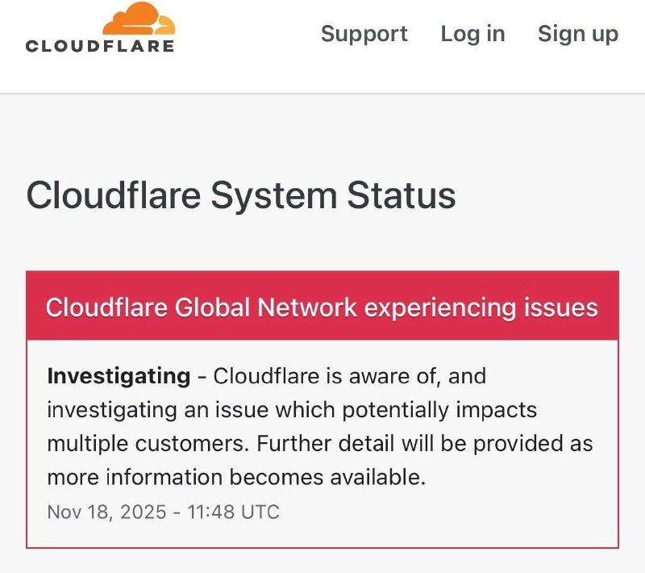Click the Cloudflare System Status heading
Screen dimensions: 645x573
pyautogui.click(x=241, y=196)
